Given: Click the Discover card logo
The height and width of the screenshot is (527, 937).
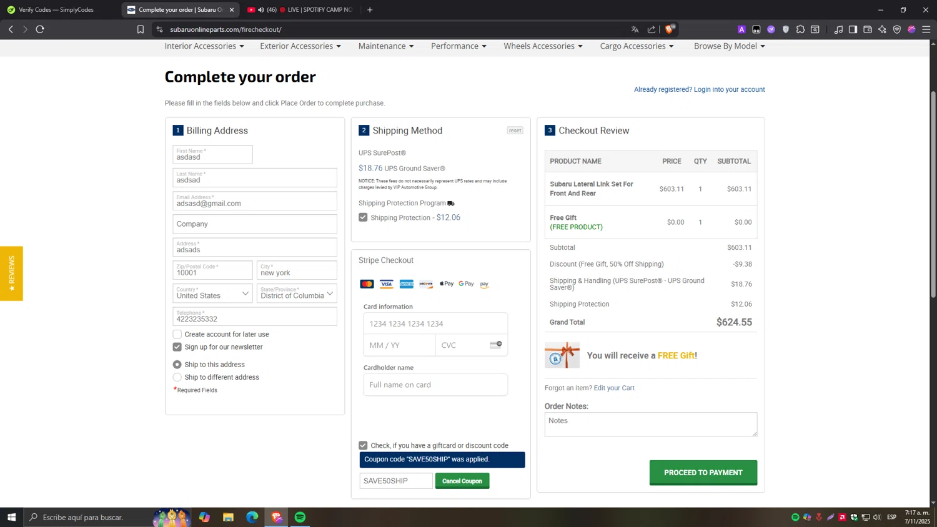Looking at the screenshot, I should (x=426, y=284).
